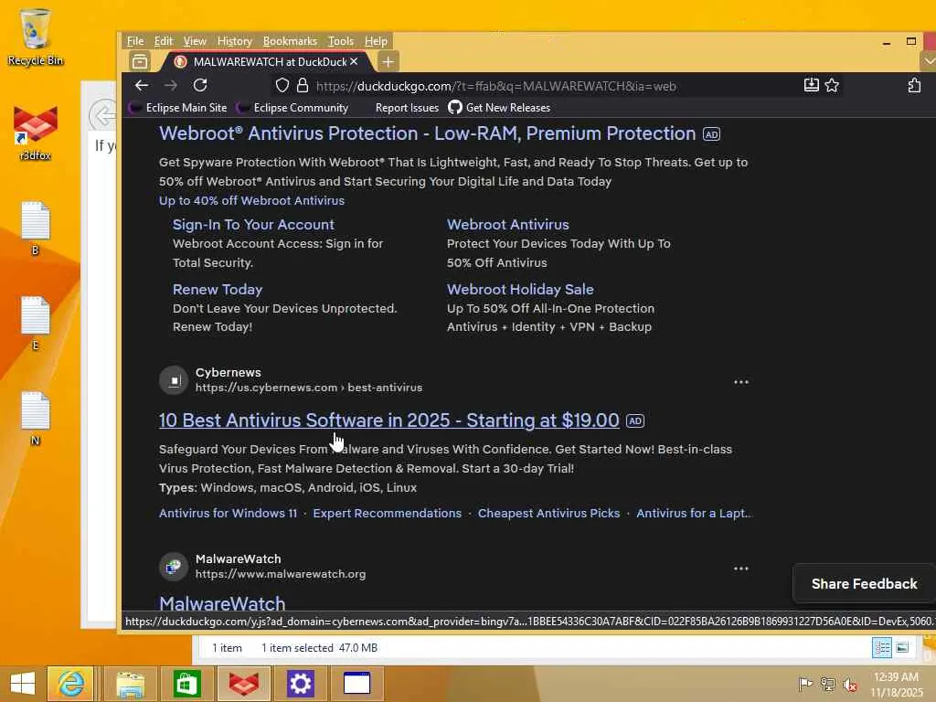Open the Edit menu
Image resolution: width=936 pixels, height=702 pixels.
point(163,41)
